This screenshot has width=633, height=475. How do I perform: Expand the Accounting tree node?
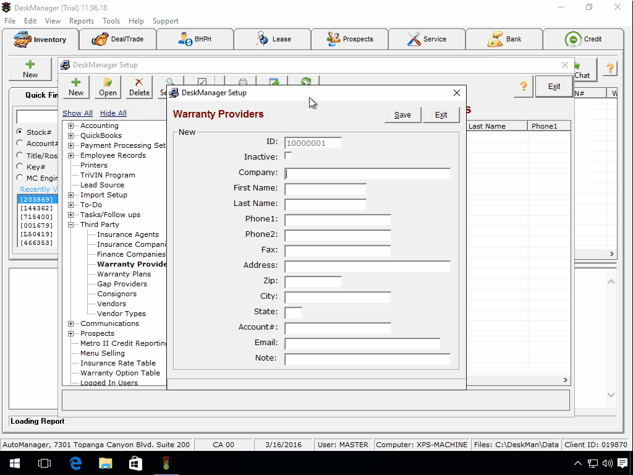pyautogui.click(x=70, y=126)
